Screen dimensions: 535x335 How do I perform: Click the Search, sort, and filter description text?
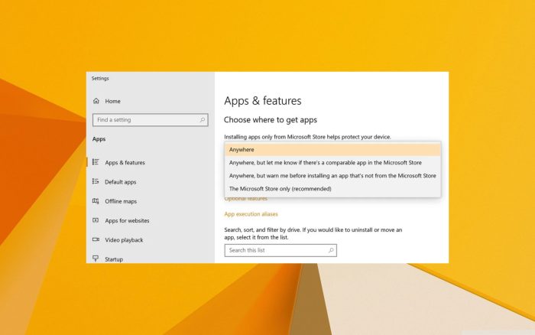click(x=313, y=233)
